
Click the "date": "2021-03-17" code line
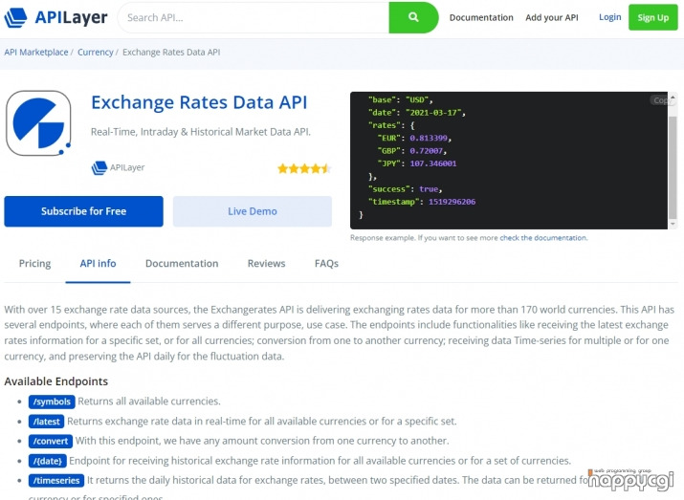tap(416, 113)
